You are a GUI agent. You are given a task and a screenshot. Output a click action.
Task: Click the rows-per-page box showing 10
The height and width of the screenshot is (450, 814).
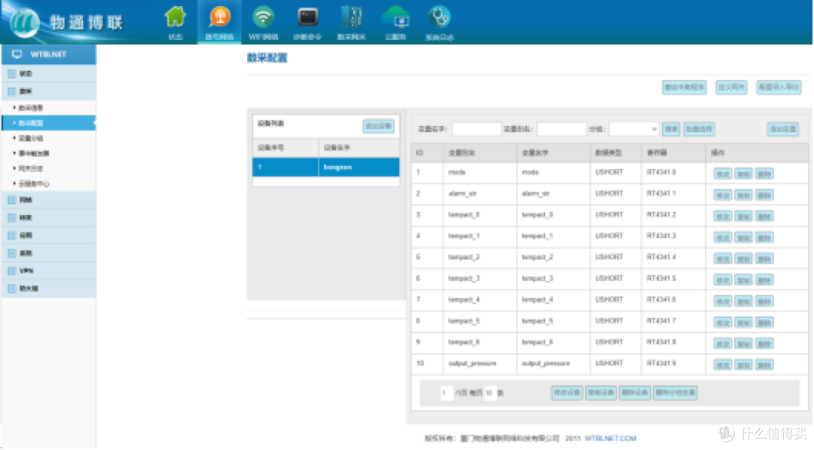point(490,393)
